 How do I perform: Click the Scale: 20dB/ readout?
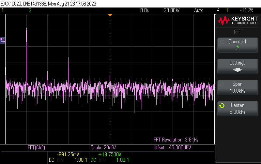[x=103, y=147]
